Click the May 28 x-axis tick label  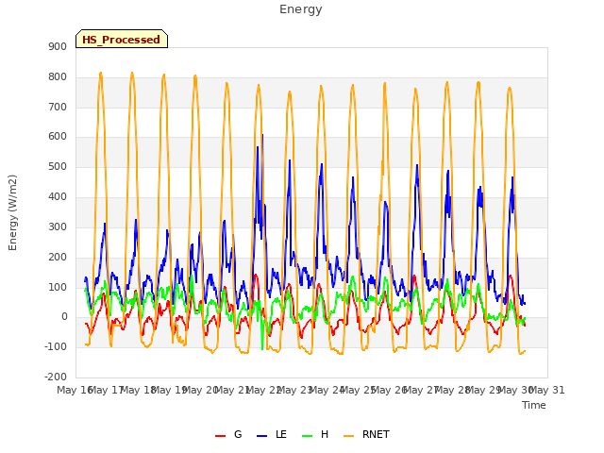click(x=453, y=391)
